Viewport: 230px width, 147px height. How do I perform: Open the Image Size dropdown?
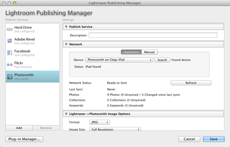[x=115, y=129]
